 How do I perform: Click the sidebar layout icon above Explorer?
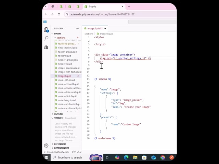[x=45, y=22]
